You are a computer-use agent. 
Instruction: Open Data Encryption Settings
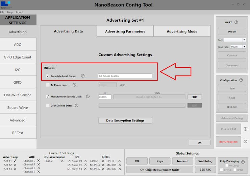pyautogui.click(x=125, y=120)
